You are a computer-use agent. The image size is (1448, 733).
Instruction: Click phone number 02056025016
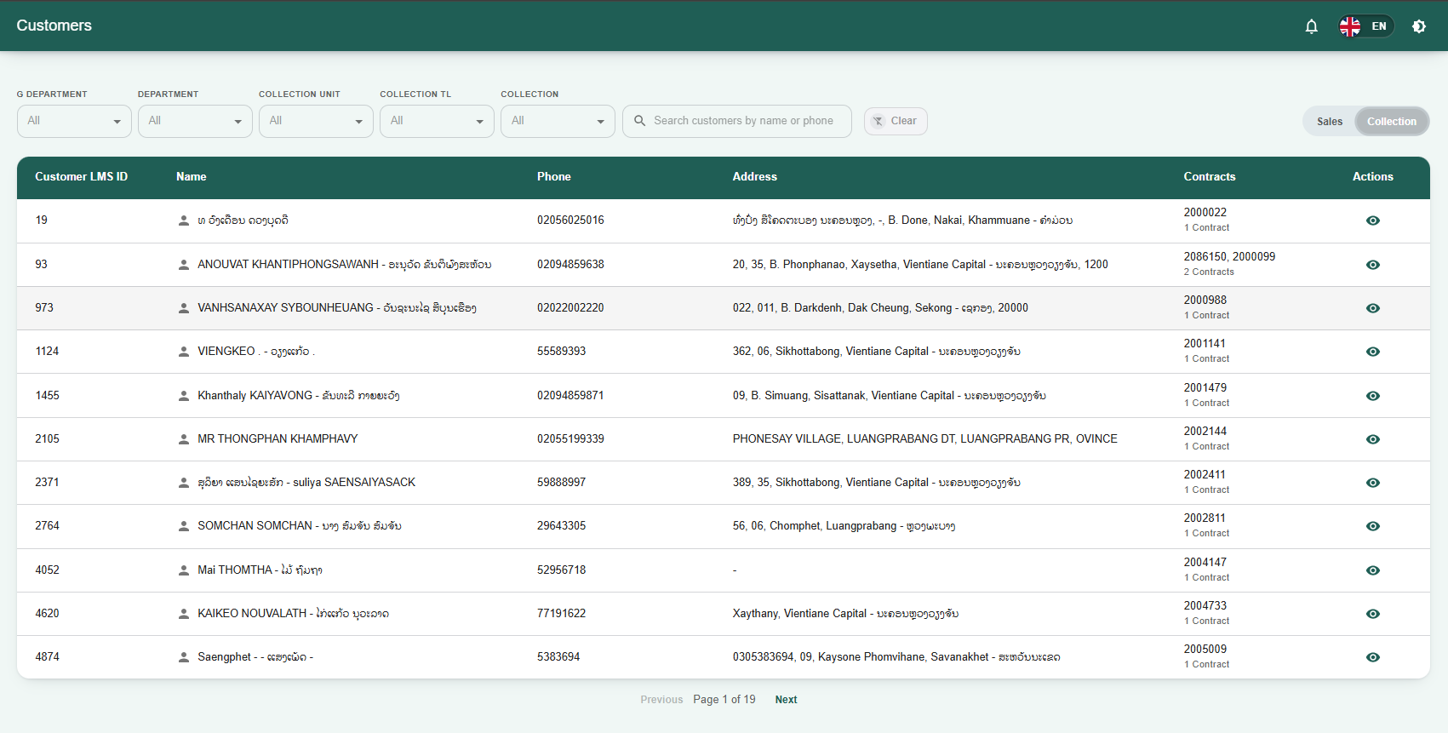click(570, 220)
